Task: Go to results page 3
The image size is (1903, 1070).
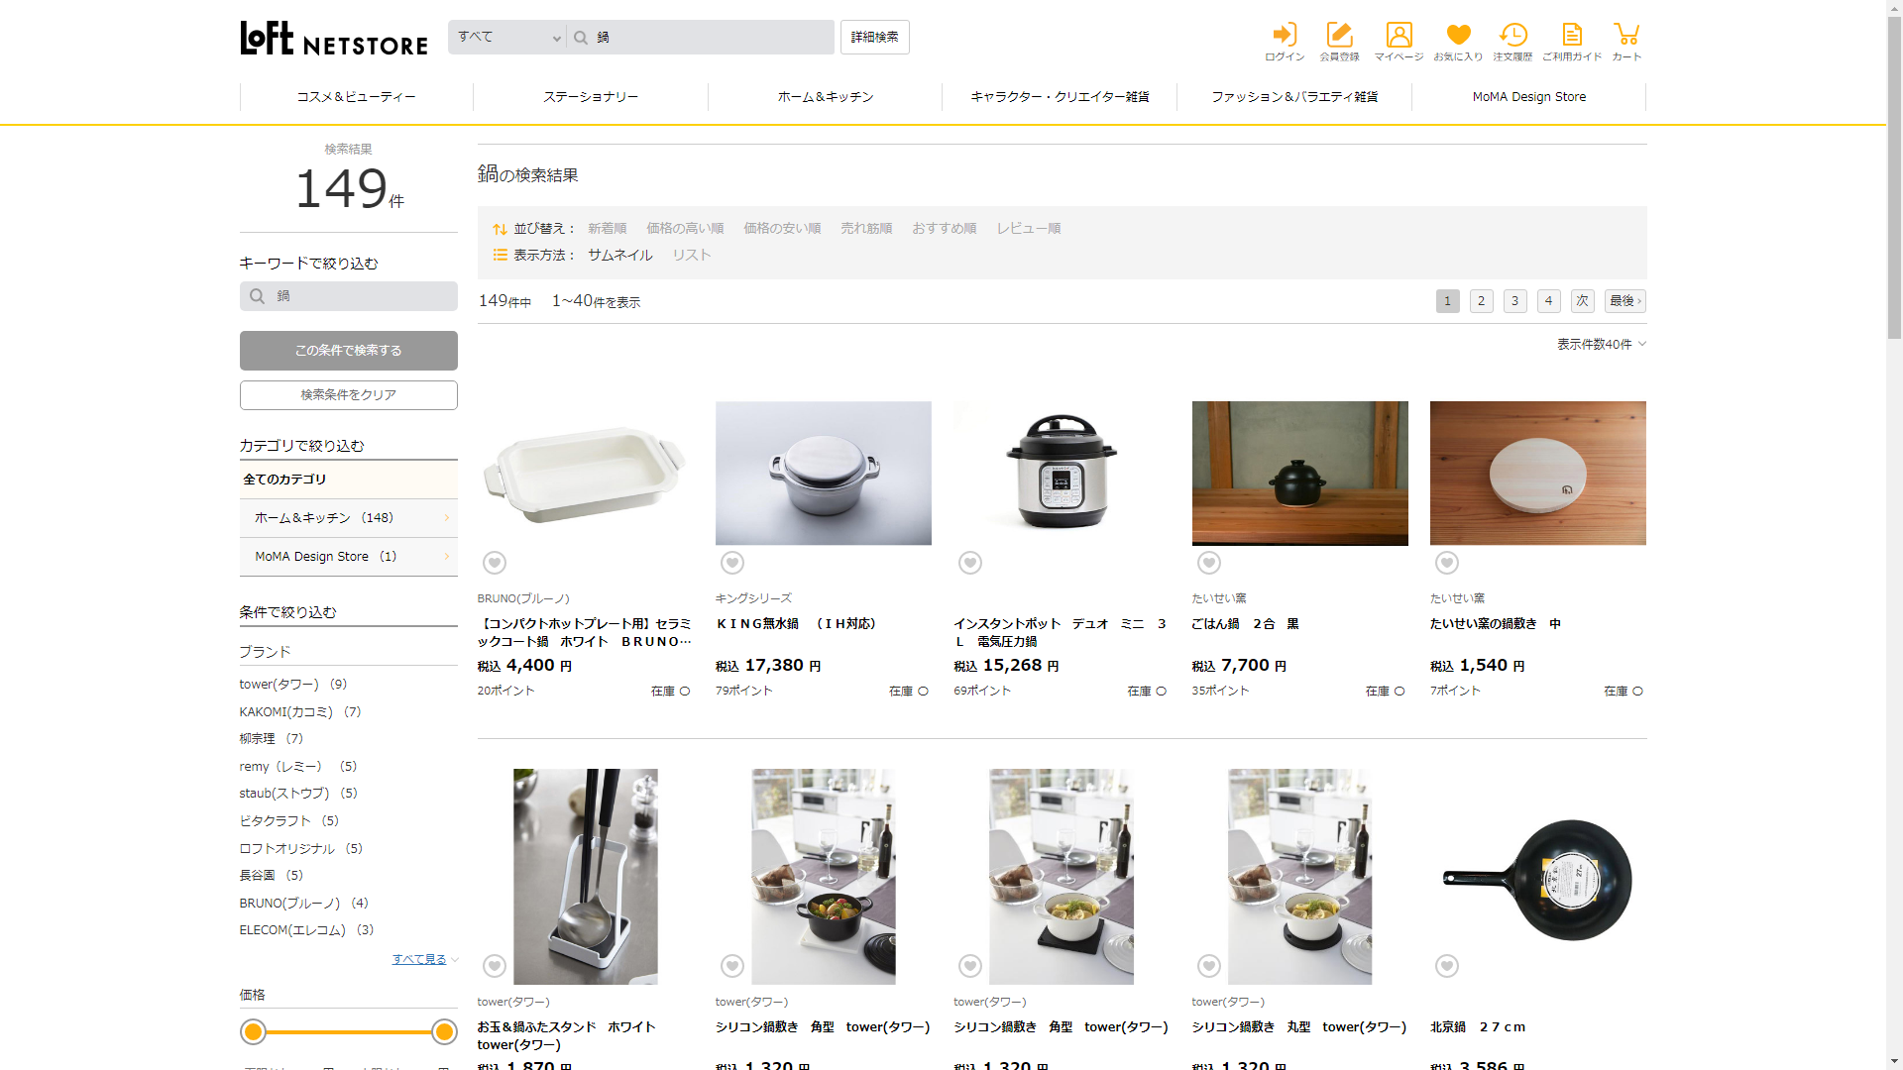Action: point(1514,301)
